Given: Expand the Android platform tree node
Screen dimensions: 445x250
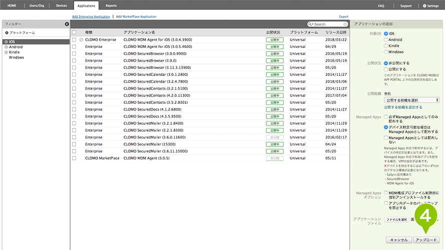Looking at the screenshot, I should [x=6, y=47].
